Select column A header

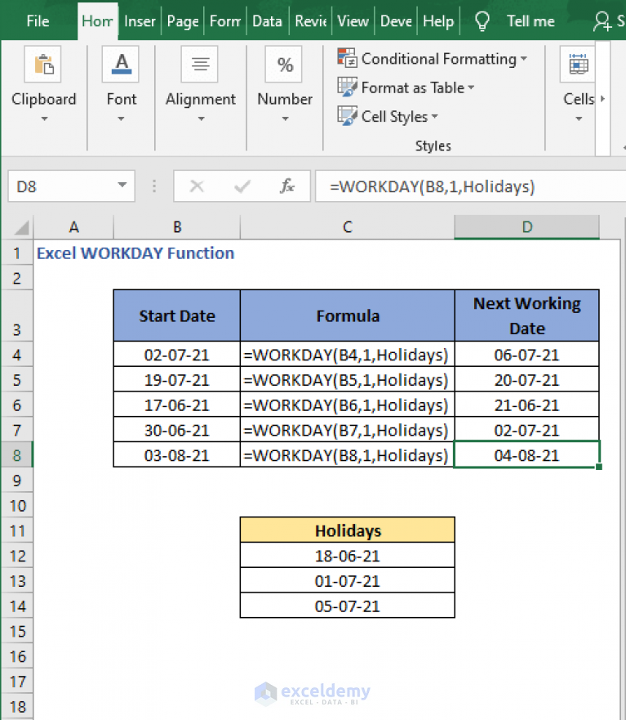click(x=73, y=227)
